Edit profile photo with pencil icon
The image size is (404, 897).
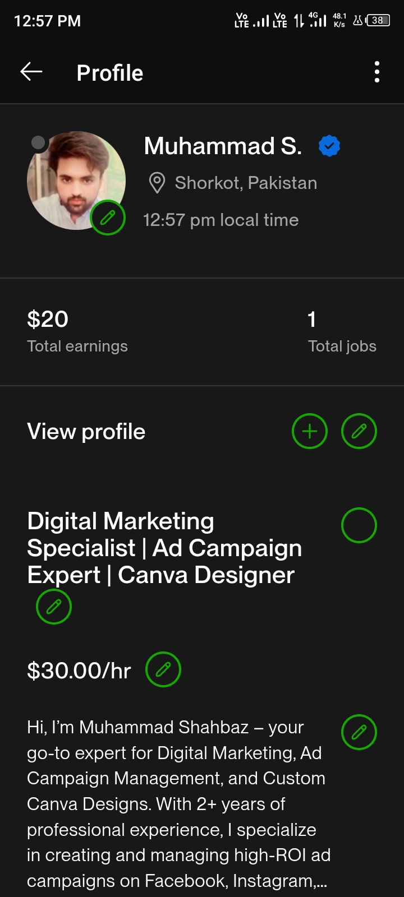click(108, 218)
